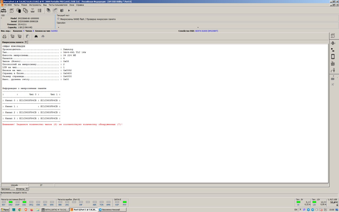This screenshot has height=212, width=339.
Task: Open the dropdown arrow beside sidebar chip icon
Action: pyautogui.click(x=337, y=78)
